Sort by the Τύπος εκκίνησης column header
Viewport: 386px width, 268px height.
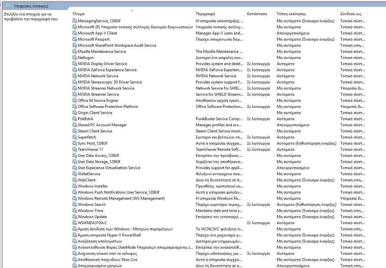click(291, 14)
